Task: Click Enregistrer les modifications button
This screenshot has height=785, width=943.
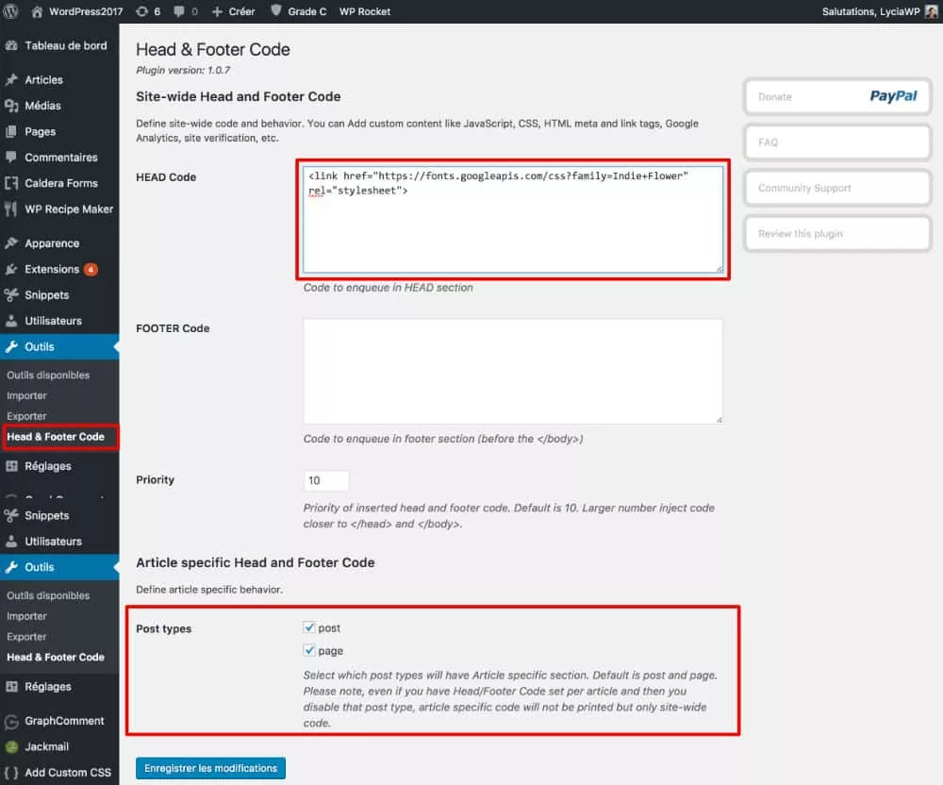Action: [x=209, y=767]
